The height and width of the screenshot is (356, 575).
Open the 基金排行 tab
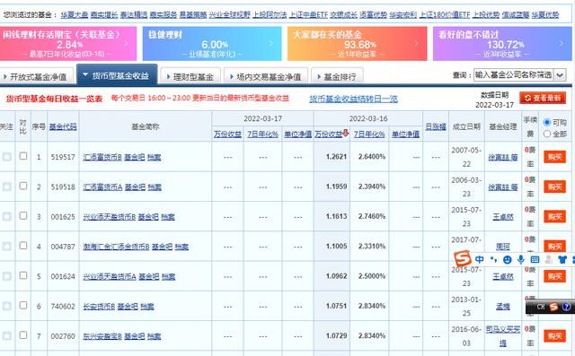pyautogui.click(x=337, y=76)
